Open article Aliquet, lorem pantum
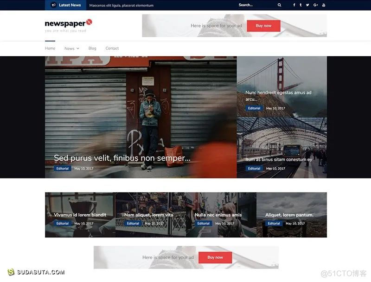Viewport: 371px width, 282px height. click(x=289, y=215)
